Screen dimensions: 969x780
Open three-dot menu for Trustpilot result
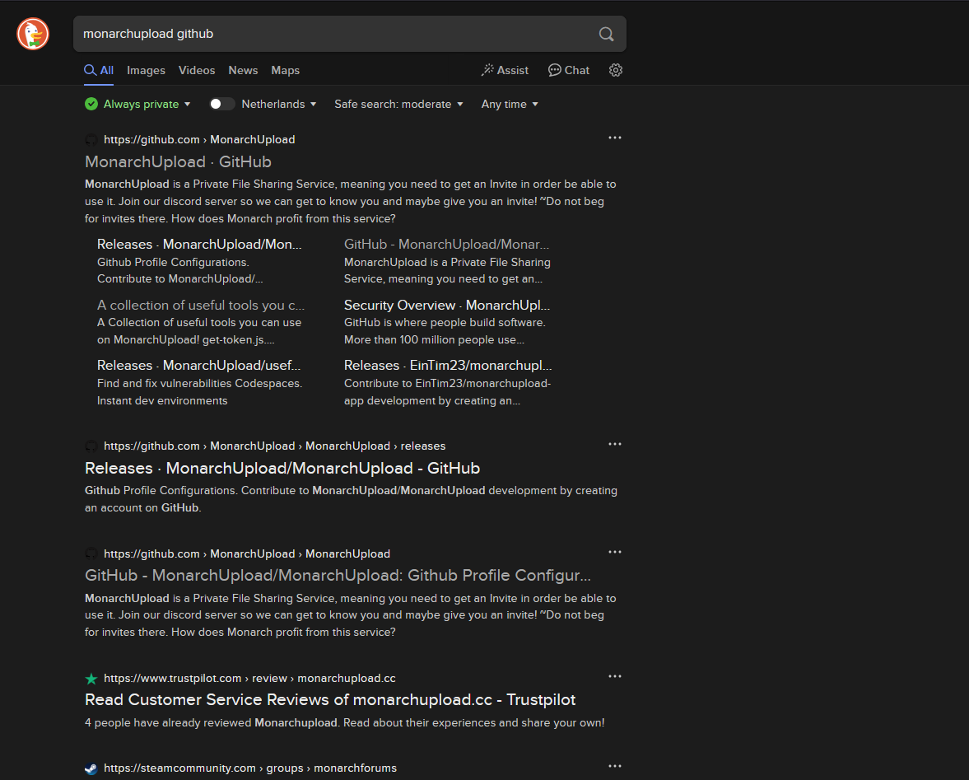coord(614,676)
